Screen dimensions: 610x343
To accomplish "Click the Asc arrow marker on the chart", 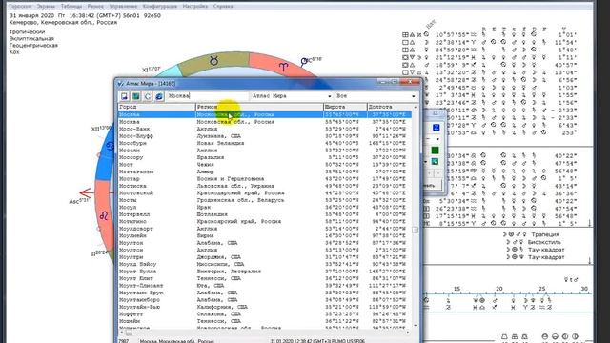I will (87, 192).
